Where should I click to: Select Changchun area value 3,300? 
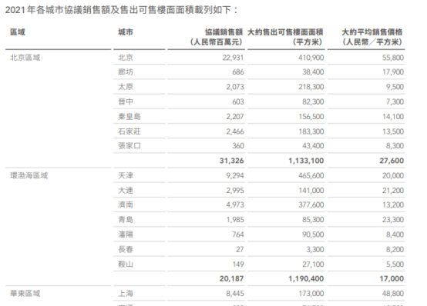click(315, 249)
